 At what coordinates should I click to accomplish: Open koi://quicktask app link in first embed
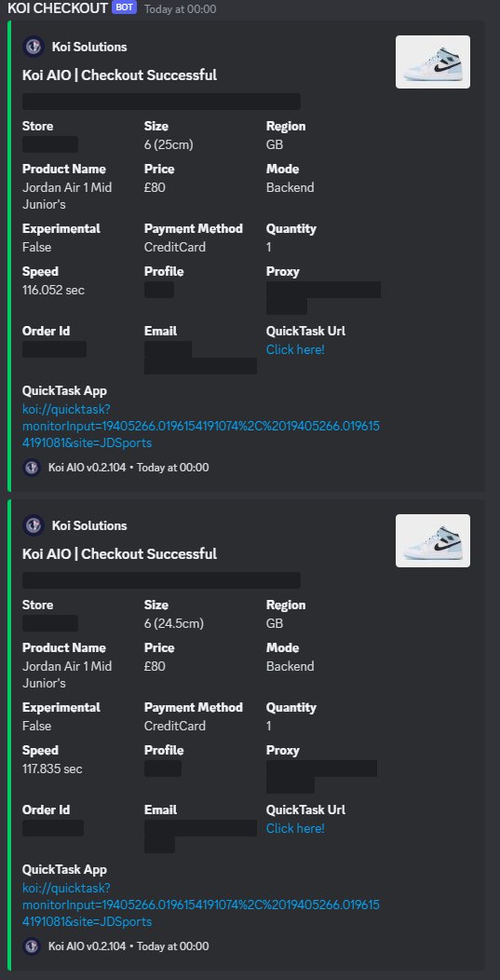(200, 426)
